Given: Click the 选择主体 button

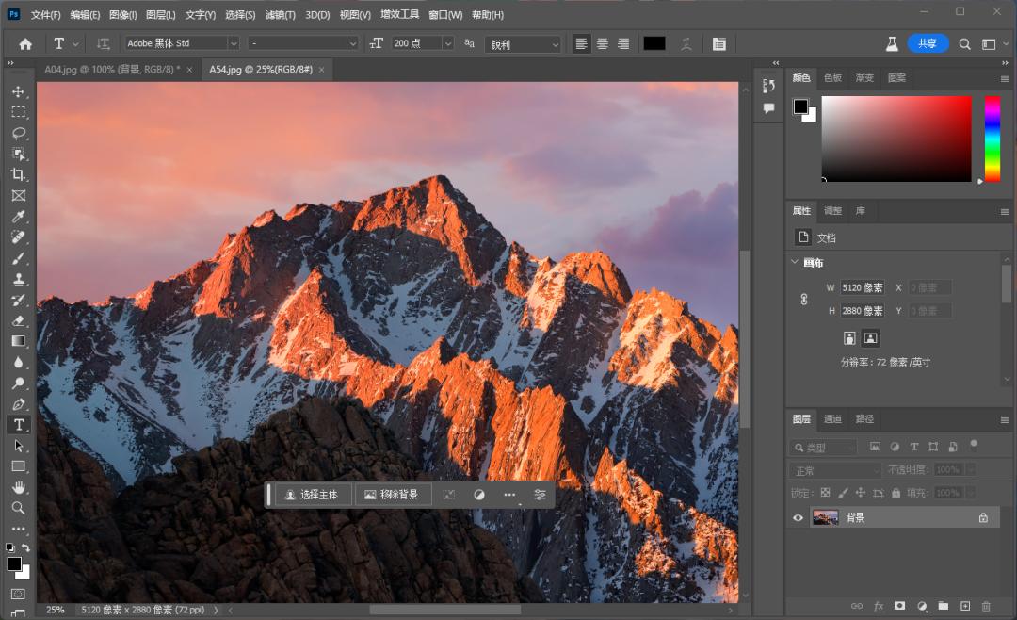Looking at the screenshot, I should (313, 494).
